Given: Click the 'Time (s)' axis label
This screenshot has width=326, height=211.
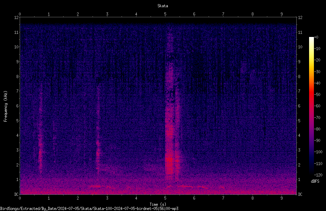Looking at the screenshot, I should [x=158, y=204].
